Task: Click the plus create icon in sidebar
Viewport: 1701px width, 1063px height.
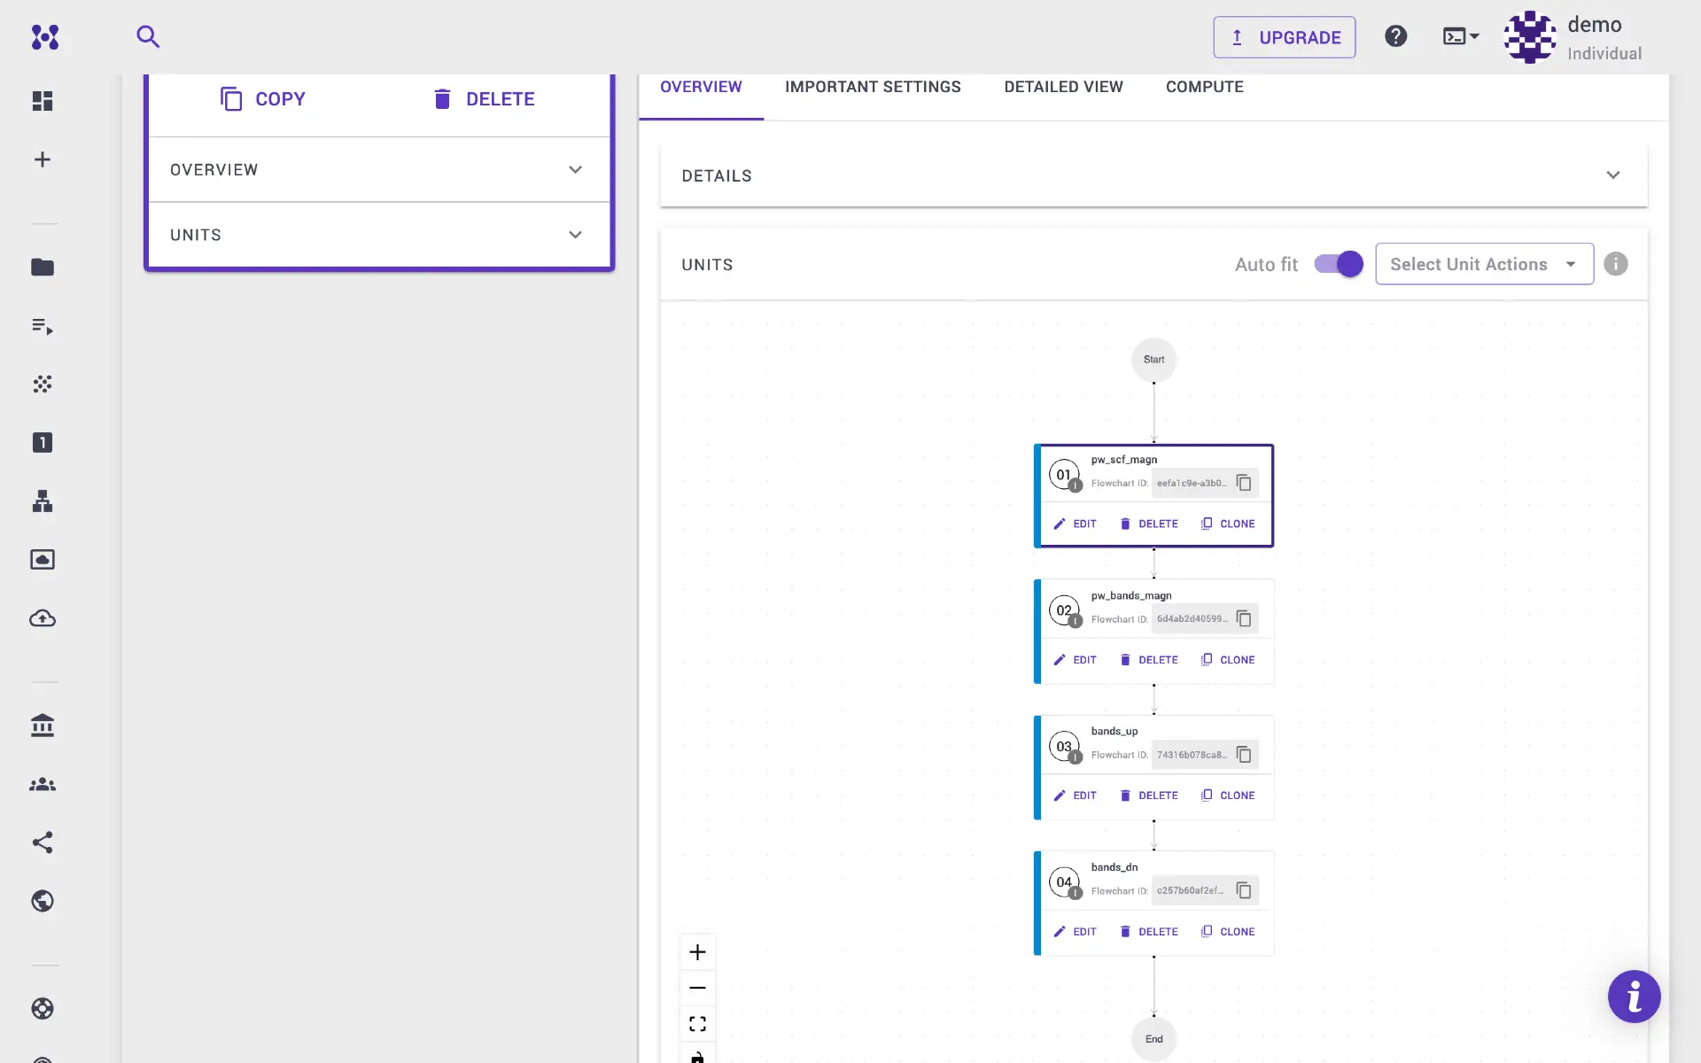Action: pos(43,159)
